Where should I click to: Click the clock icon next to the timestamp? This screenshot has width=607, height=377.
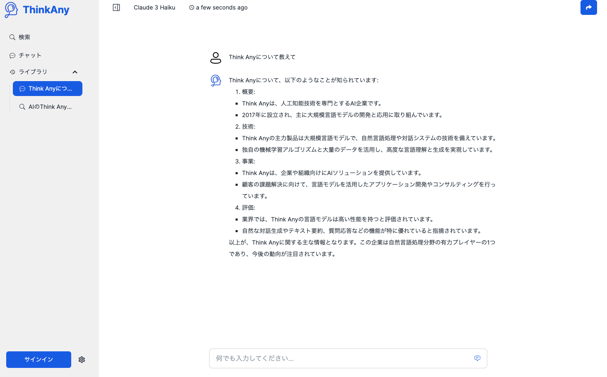191,7
